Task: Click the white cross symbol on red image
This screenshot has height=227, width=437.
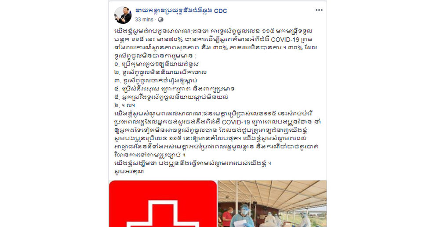Action: [163, 214]
